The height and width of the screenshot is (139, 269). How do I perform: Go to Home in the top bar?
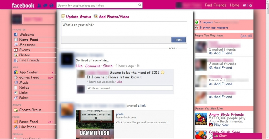pos(235,5)
